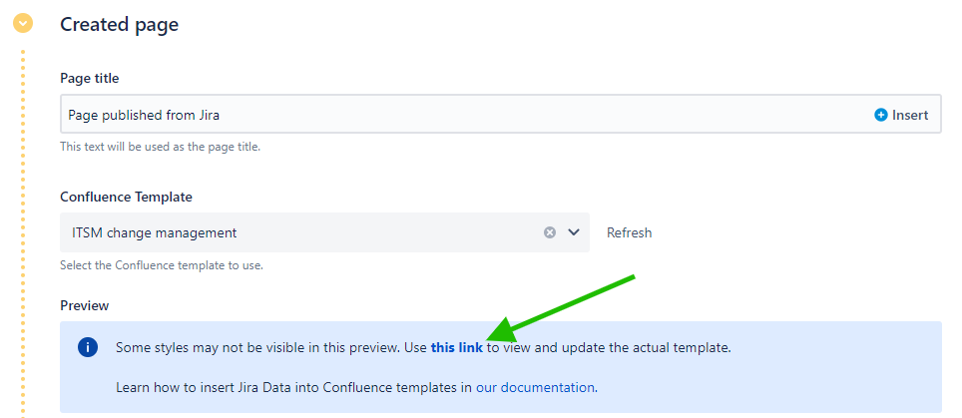The image size is (962, 418).
Task: Collapse the Created page step chevron
Action: 23,22
